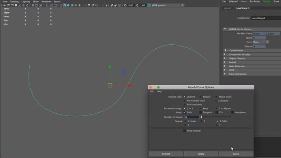Toggle anti-aliasing icon in viewport toolbar

97,5
